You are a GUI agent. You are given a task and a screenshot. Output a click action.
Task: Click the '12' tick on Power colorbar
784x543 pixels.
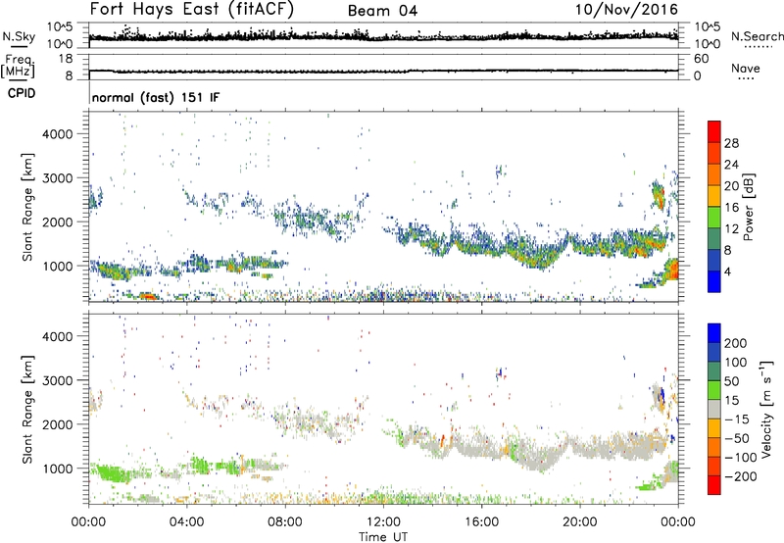731,229
